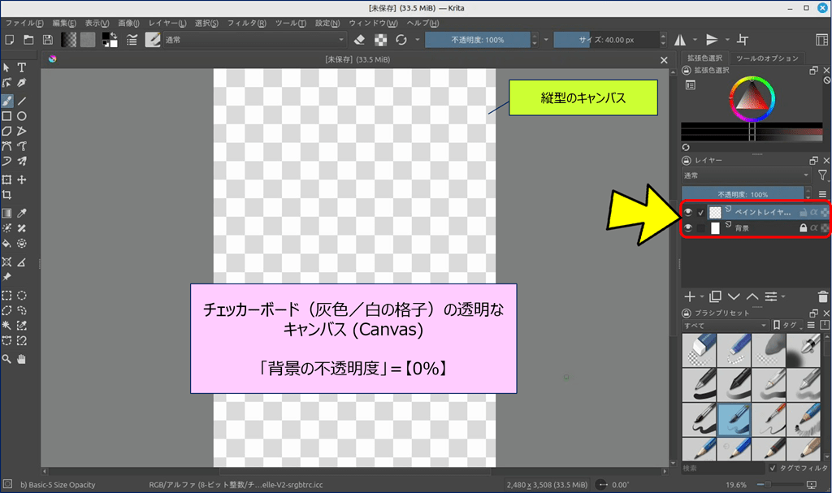Activate the Crop tool in the toolbox
This screenshot has width=832, height=493.
(x=6, y=195)
